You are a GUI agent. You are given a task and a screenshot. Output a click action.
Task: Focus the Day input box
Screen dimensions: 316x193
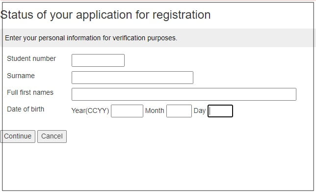(x=220, y=111)
